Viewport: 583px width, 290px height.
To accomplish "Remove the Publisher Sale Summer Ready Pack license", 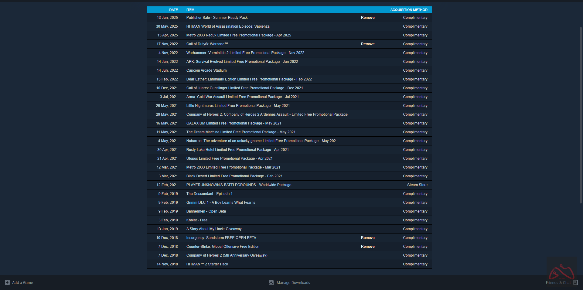I will click(x=368, y=18).
